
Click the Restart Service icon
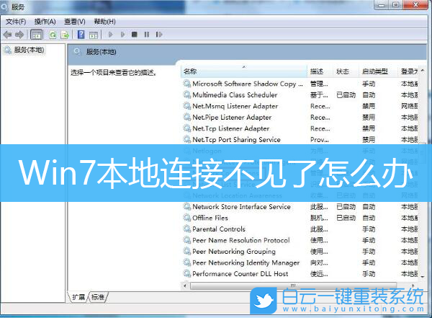(x=158, y=35)
